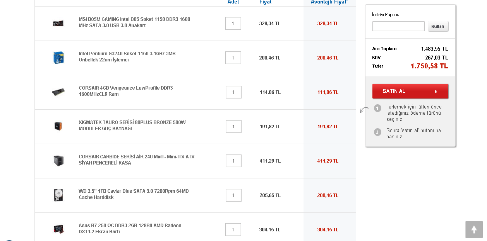Screen dimensions: 487x241
Task: Open the CORSAIR 4GB Vengeance Ram link
Action: pos(126,91)
